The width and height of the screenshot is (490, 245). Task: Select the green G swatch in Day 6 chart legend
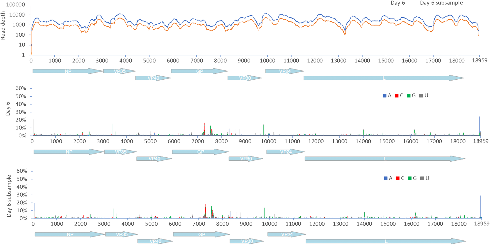coord(409,96)
